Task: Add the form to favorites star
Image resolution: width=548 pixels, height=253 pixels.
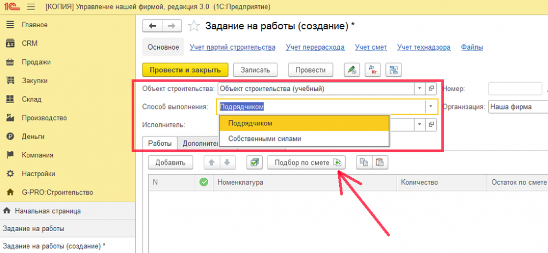Action: click(195, 26)
